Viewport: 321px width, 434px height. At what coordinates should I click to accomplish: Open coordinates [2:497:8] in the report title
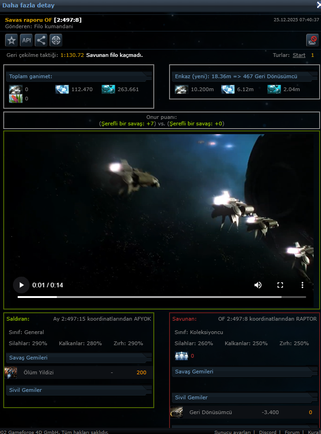coord(68,20)
